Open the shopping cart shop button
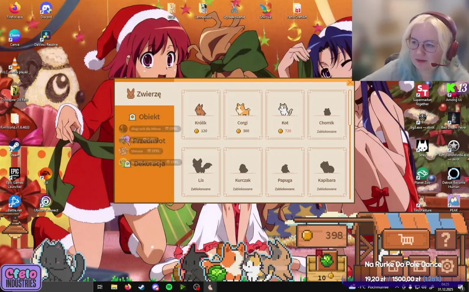Screen dimensions: 469x292 [406, 239]
